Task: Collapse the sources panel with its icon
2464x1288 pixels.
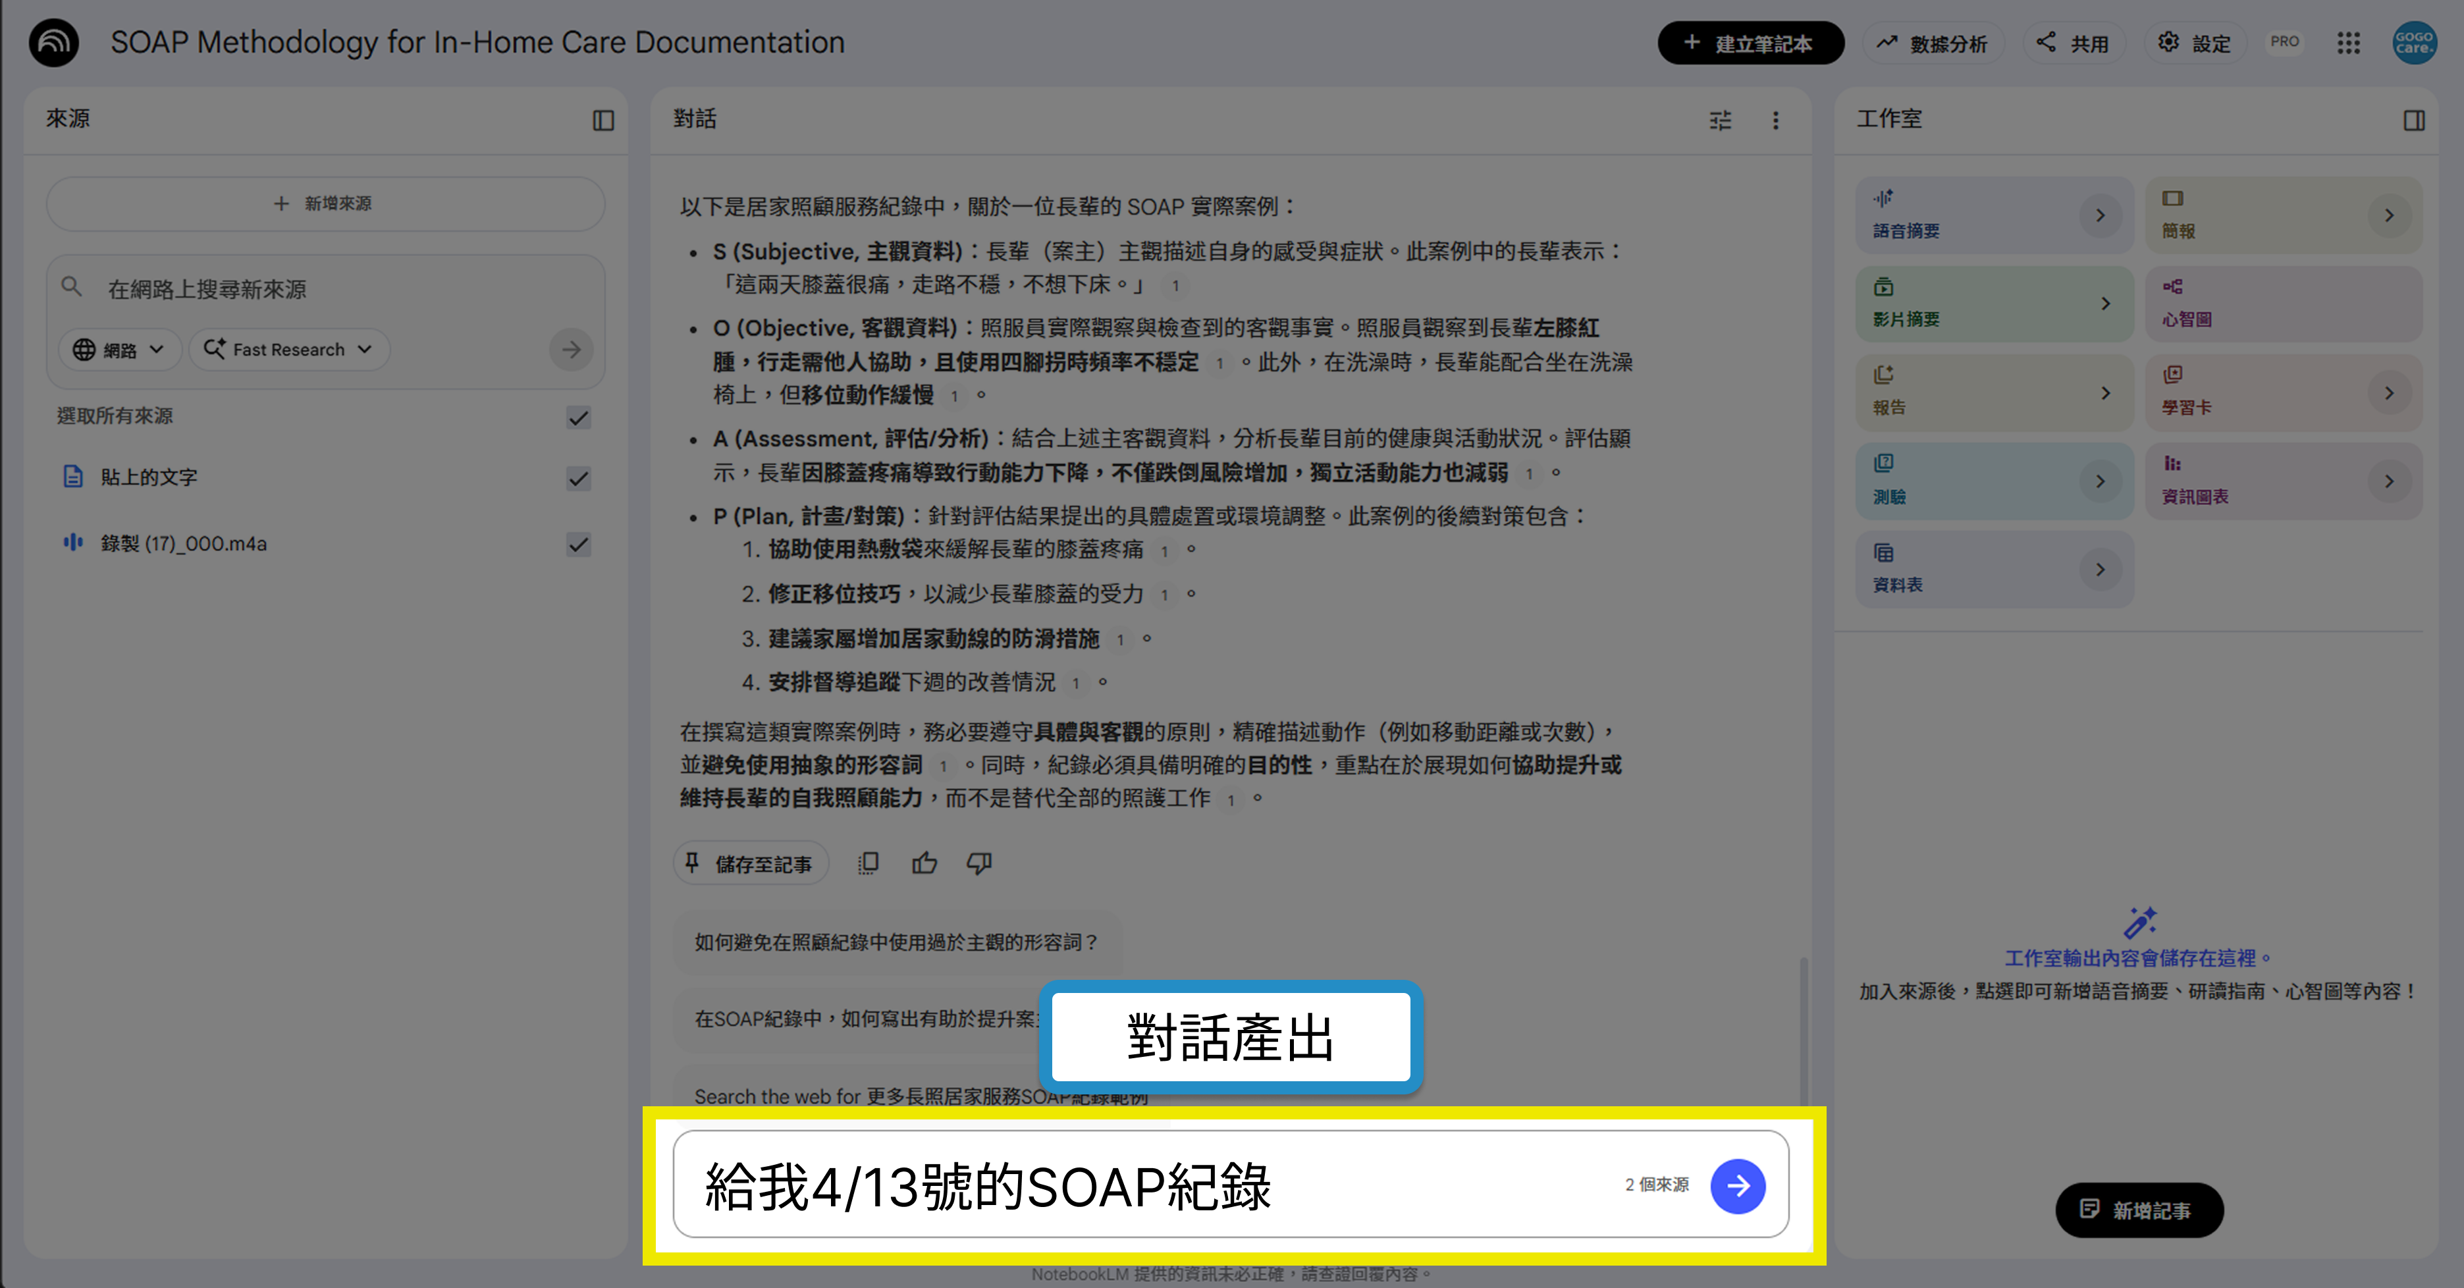Action: point(603,121)
